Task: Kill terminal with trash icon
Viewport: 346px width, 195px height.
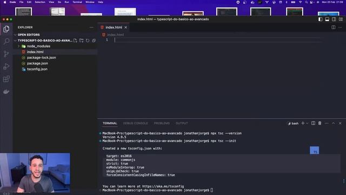Action: (x=320, y=123)
